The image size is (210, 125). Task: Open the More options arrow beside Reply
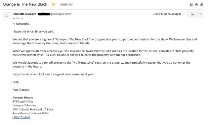pos(200,14)
